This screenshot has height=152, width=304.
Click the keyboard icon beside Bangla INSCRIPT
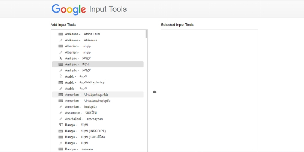(61, 131)
